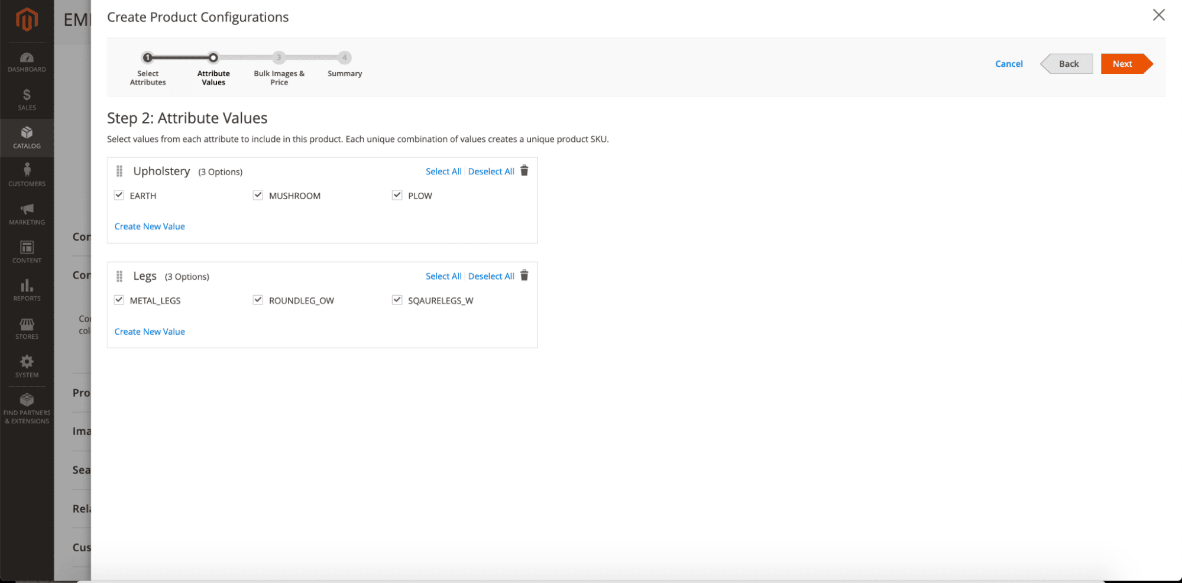
Task: Uncheck the METAL_LEGS option
Action: (119, 300)
